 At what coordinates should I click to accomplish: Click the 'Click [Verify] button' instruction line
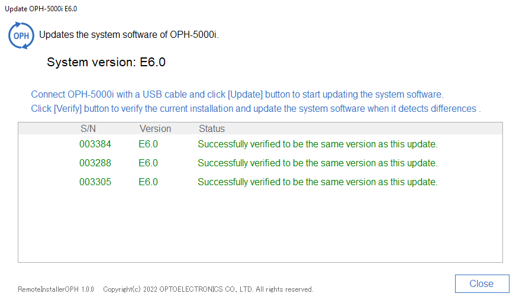(256, 108)
